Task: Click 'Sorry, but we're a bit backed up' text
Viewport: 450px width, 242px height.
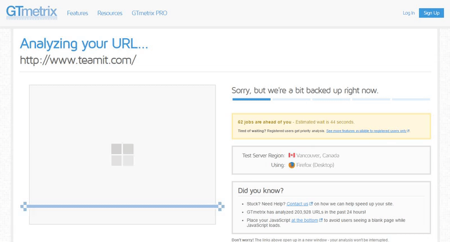Action: point(305,91)
